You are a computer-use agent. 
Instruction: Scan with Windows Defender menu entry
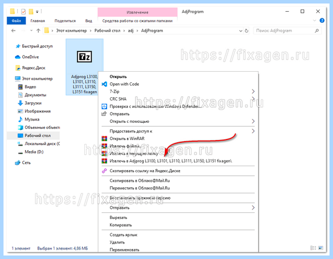(178, 106)
